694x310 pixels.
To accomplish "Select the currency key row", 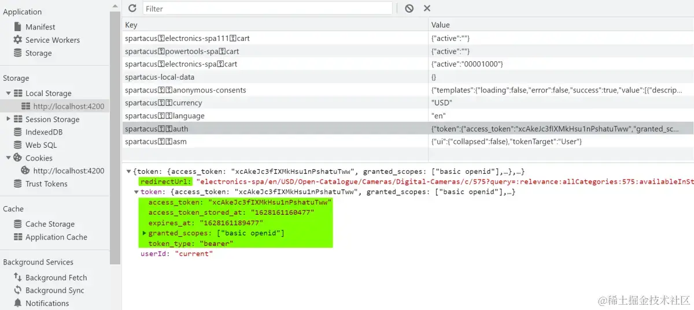I will coord(408,103).
